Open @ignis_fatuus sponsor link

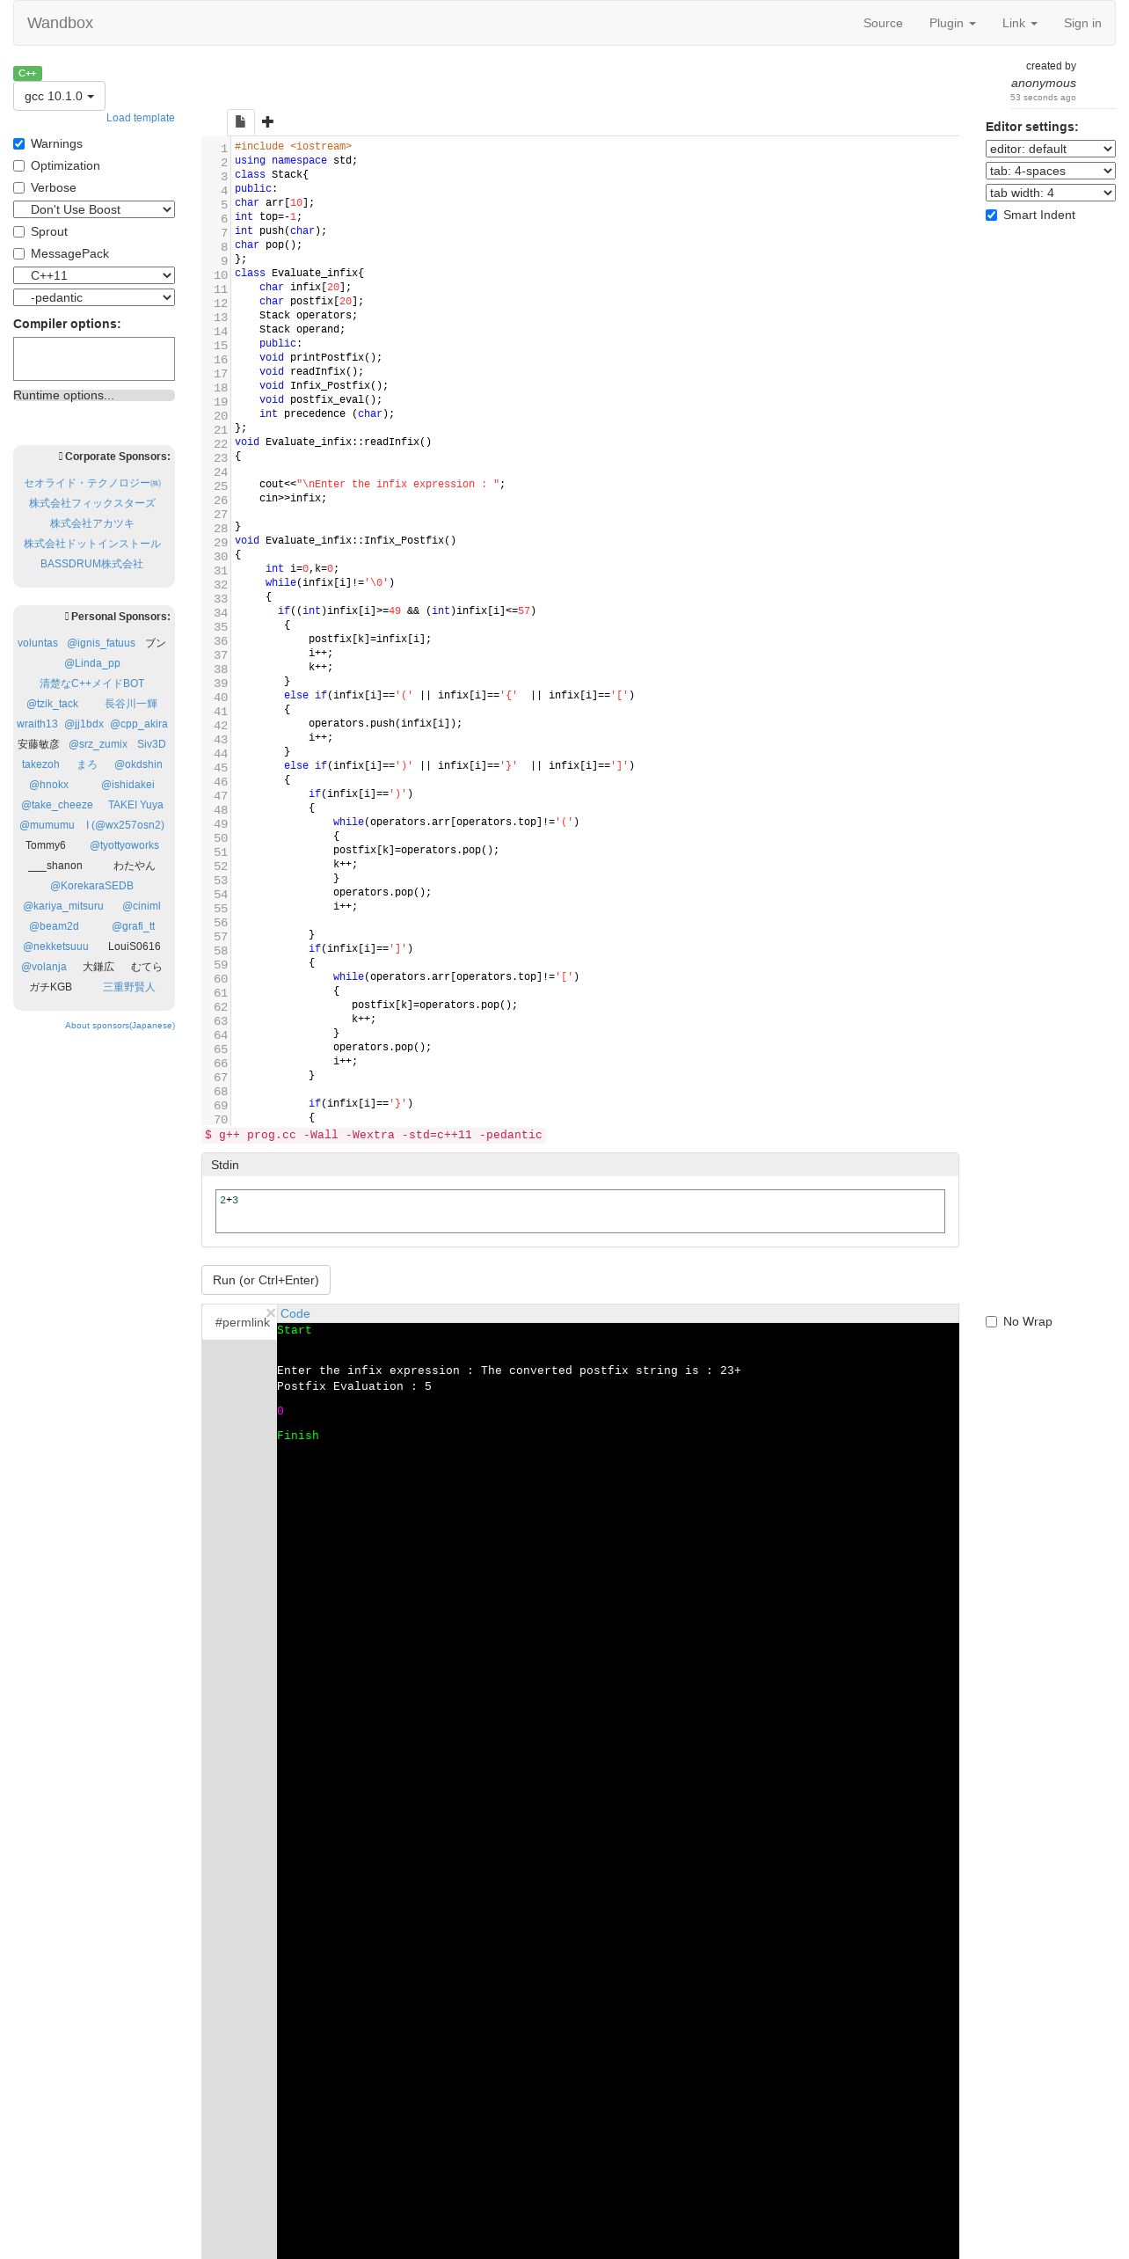pyautogui.click(x=101, y=643)
